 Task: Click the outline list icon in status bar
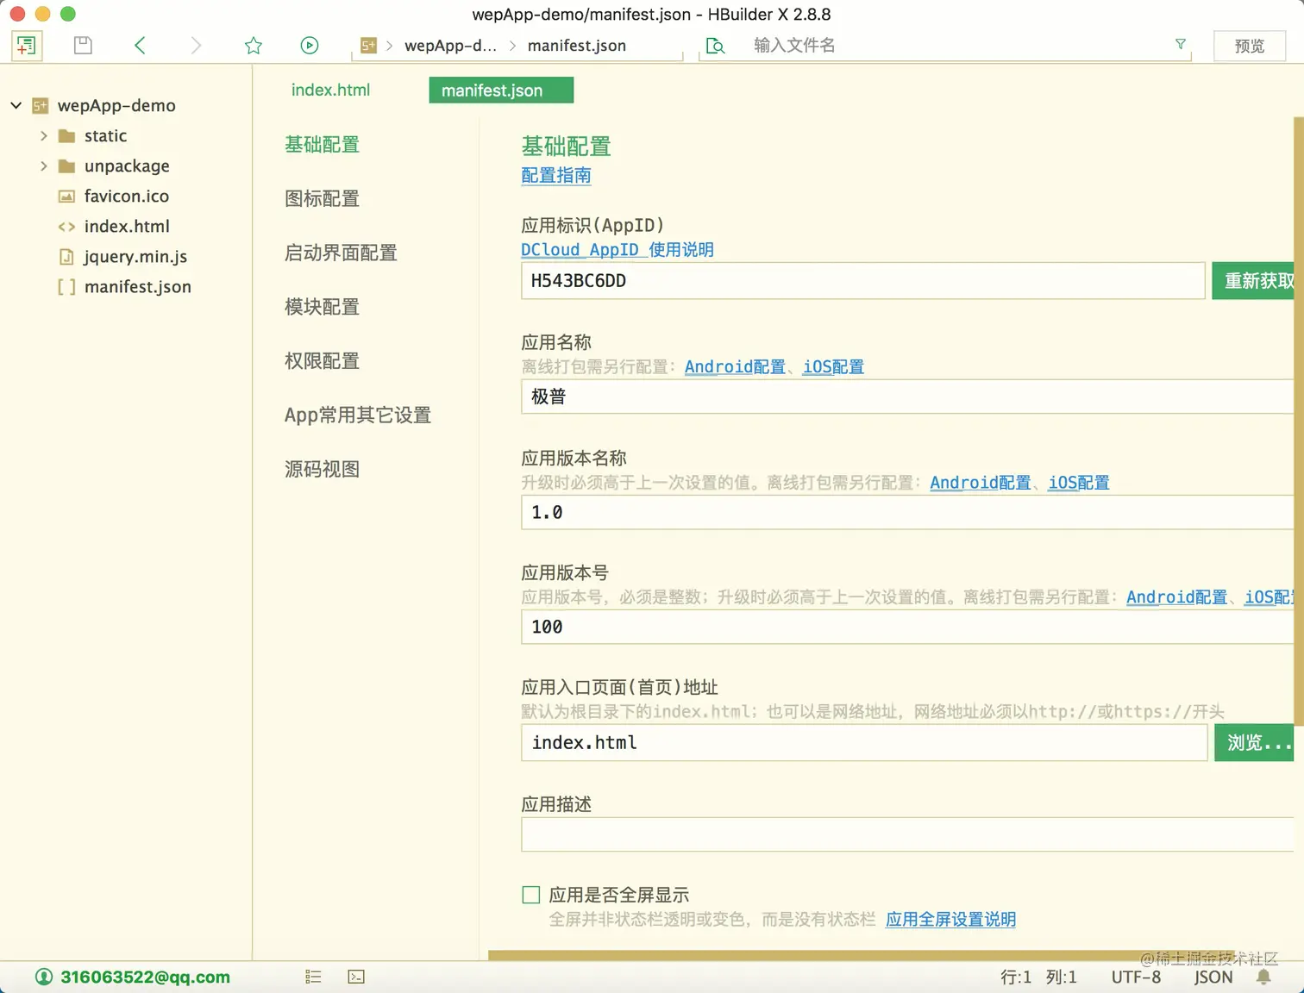tap(313, 977)
